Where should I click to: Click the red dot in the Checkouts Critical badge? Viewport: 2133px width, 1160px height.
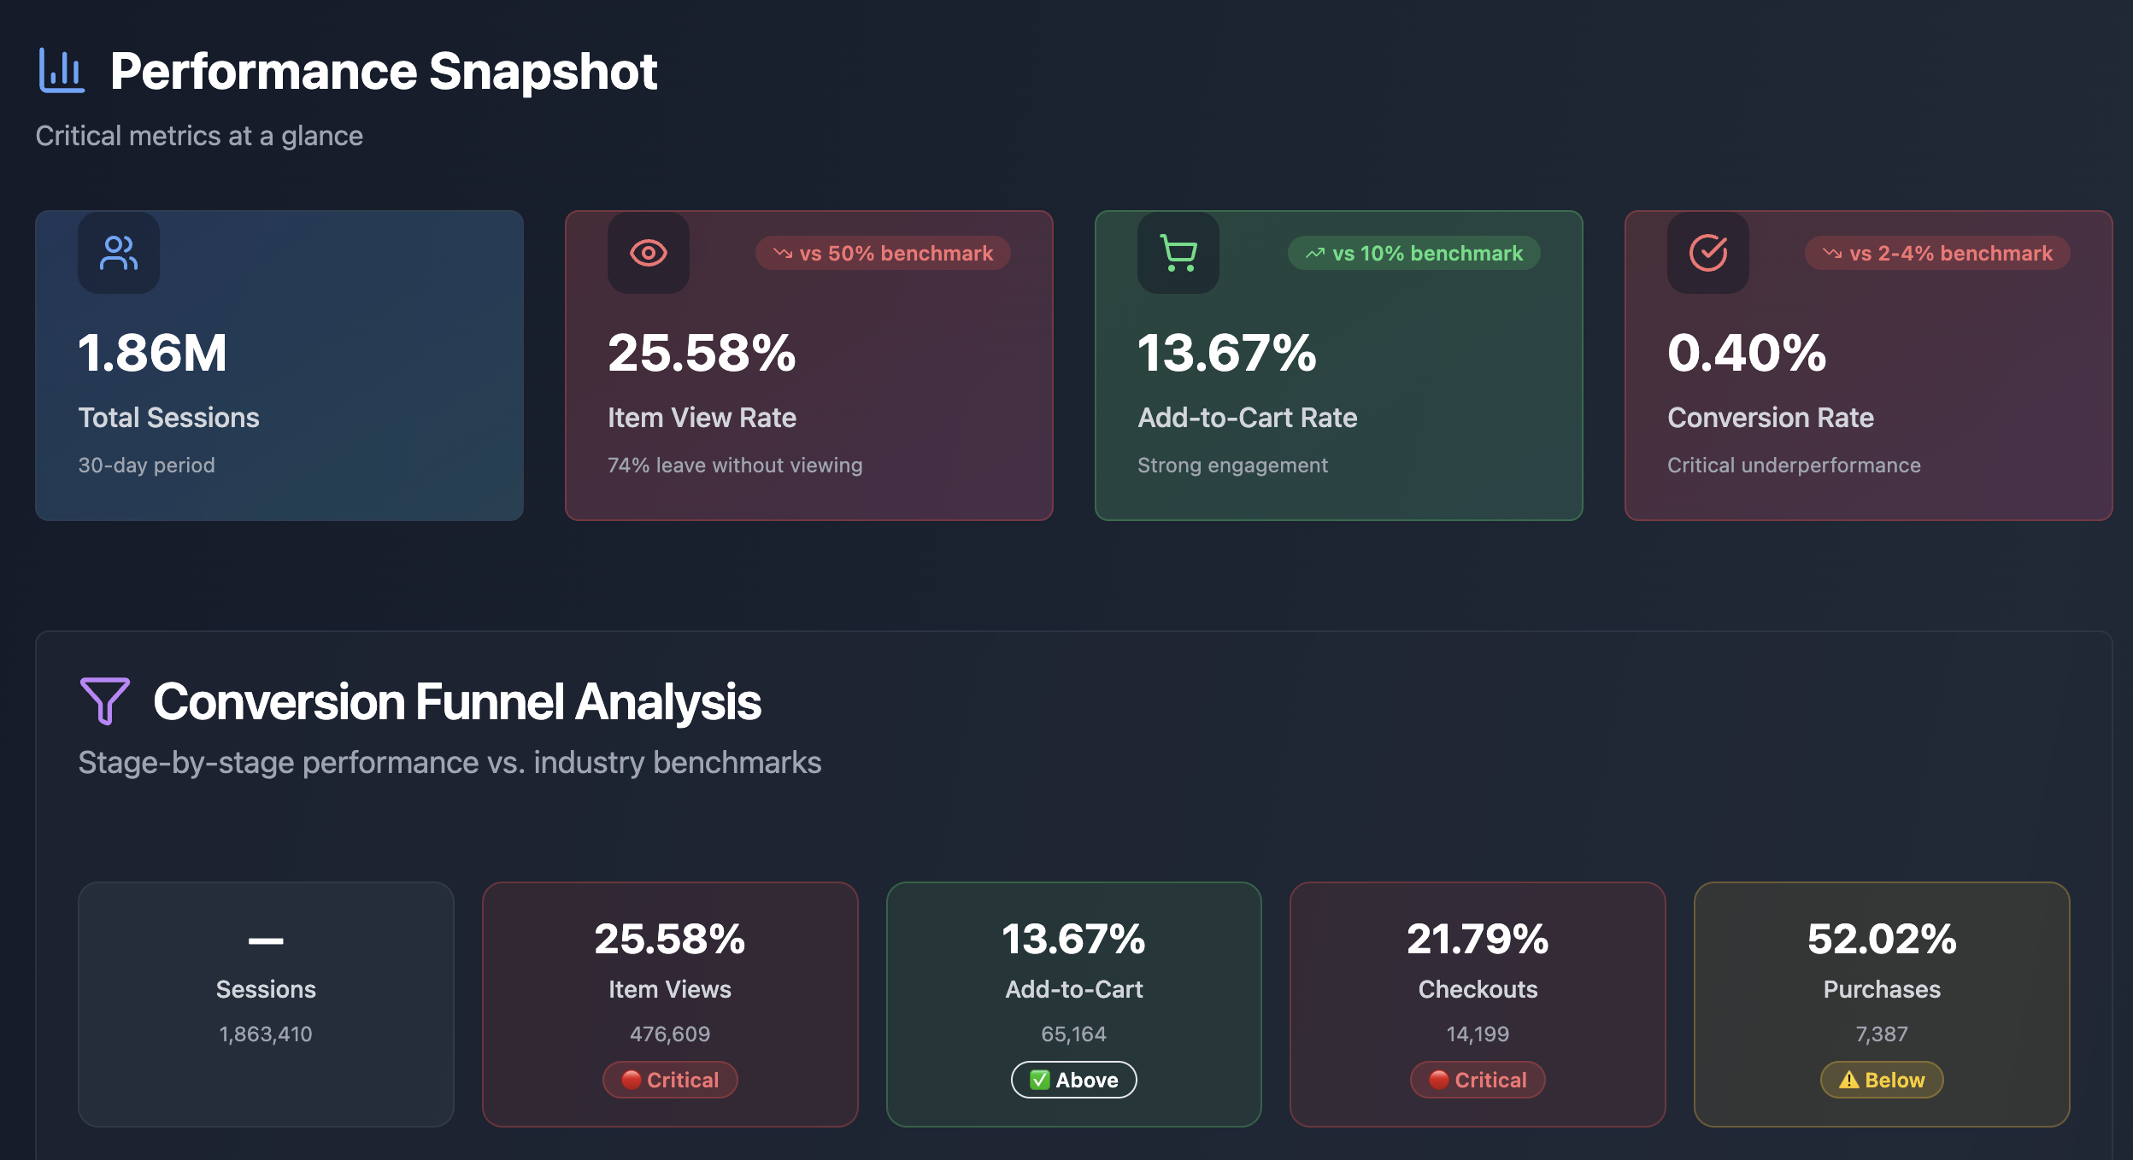coord(1438,1080)
